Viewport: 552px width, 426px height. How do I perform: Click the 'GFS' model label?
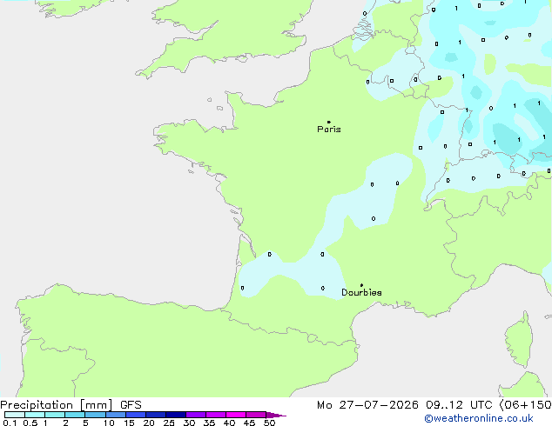coord(131,405)
